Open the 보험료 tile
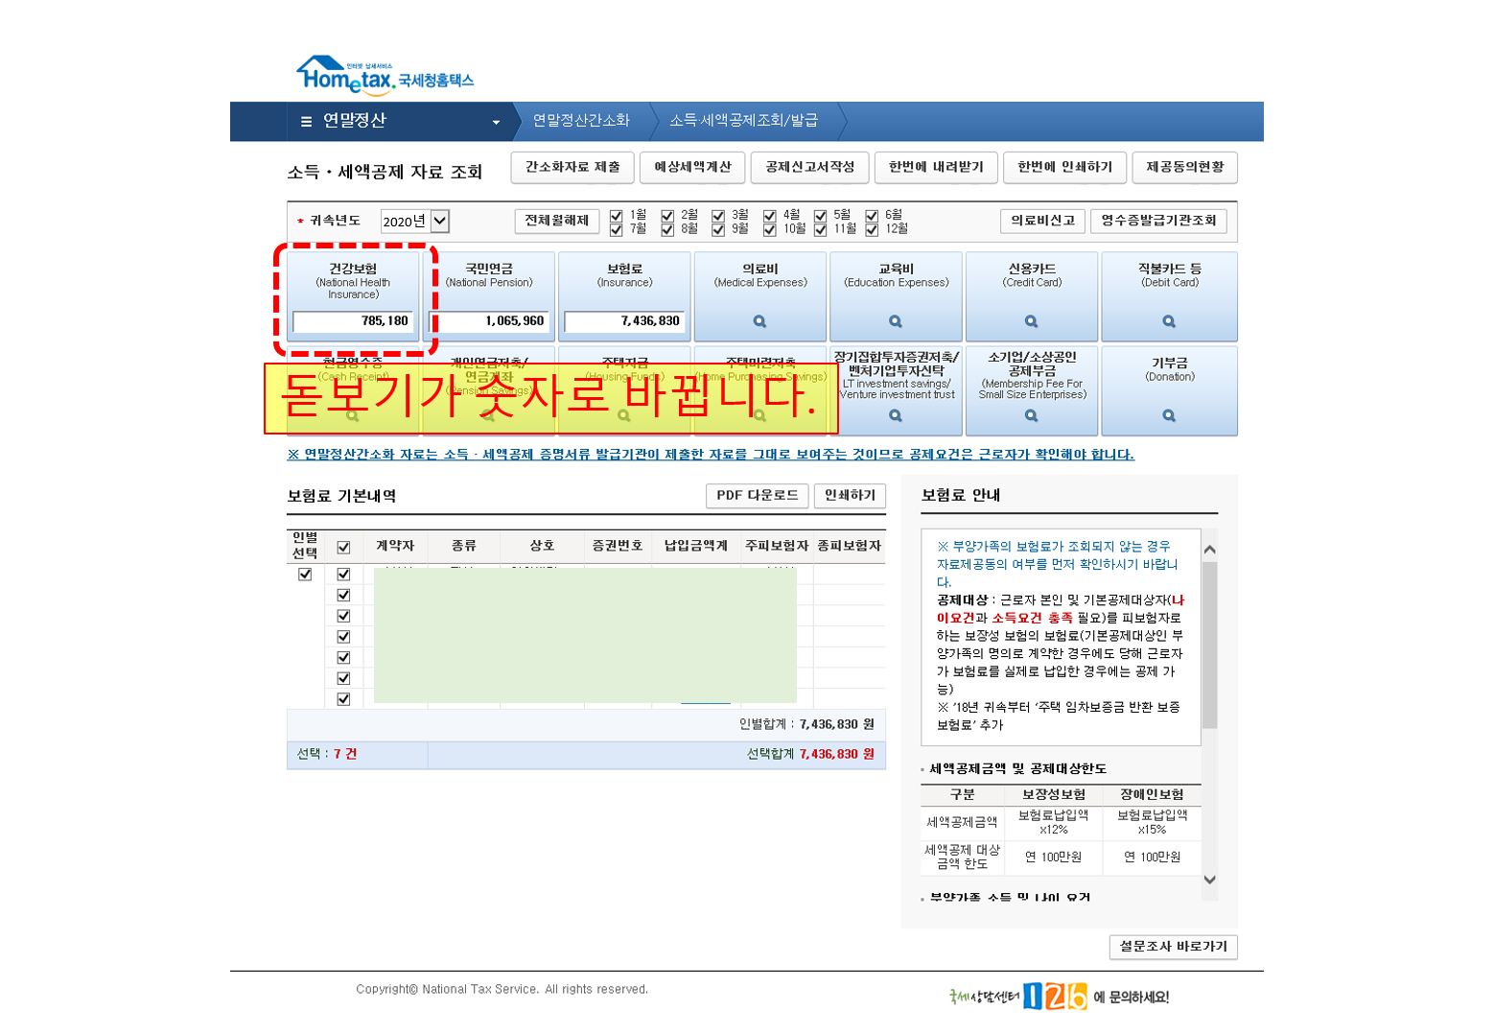 click(624, 296)
